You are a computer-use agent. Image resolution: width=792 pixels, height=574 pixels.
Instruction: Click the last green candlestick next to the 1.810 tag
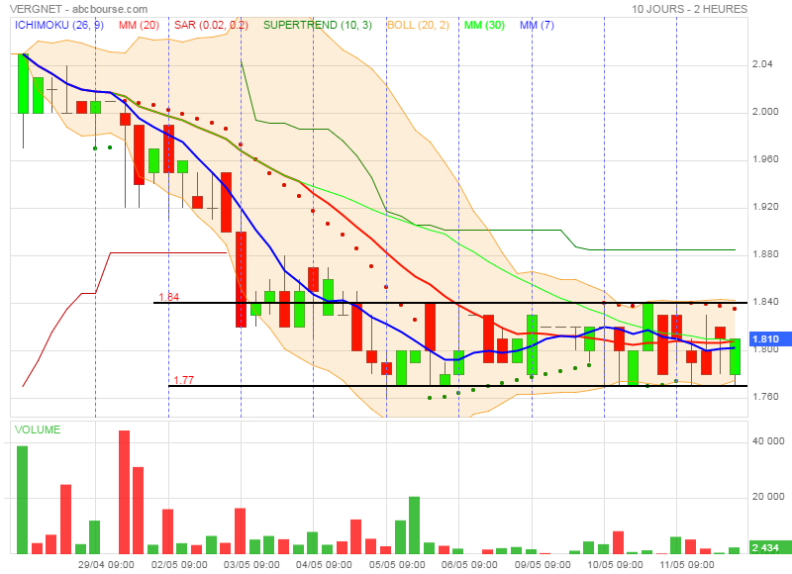coord(735,356)
